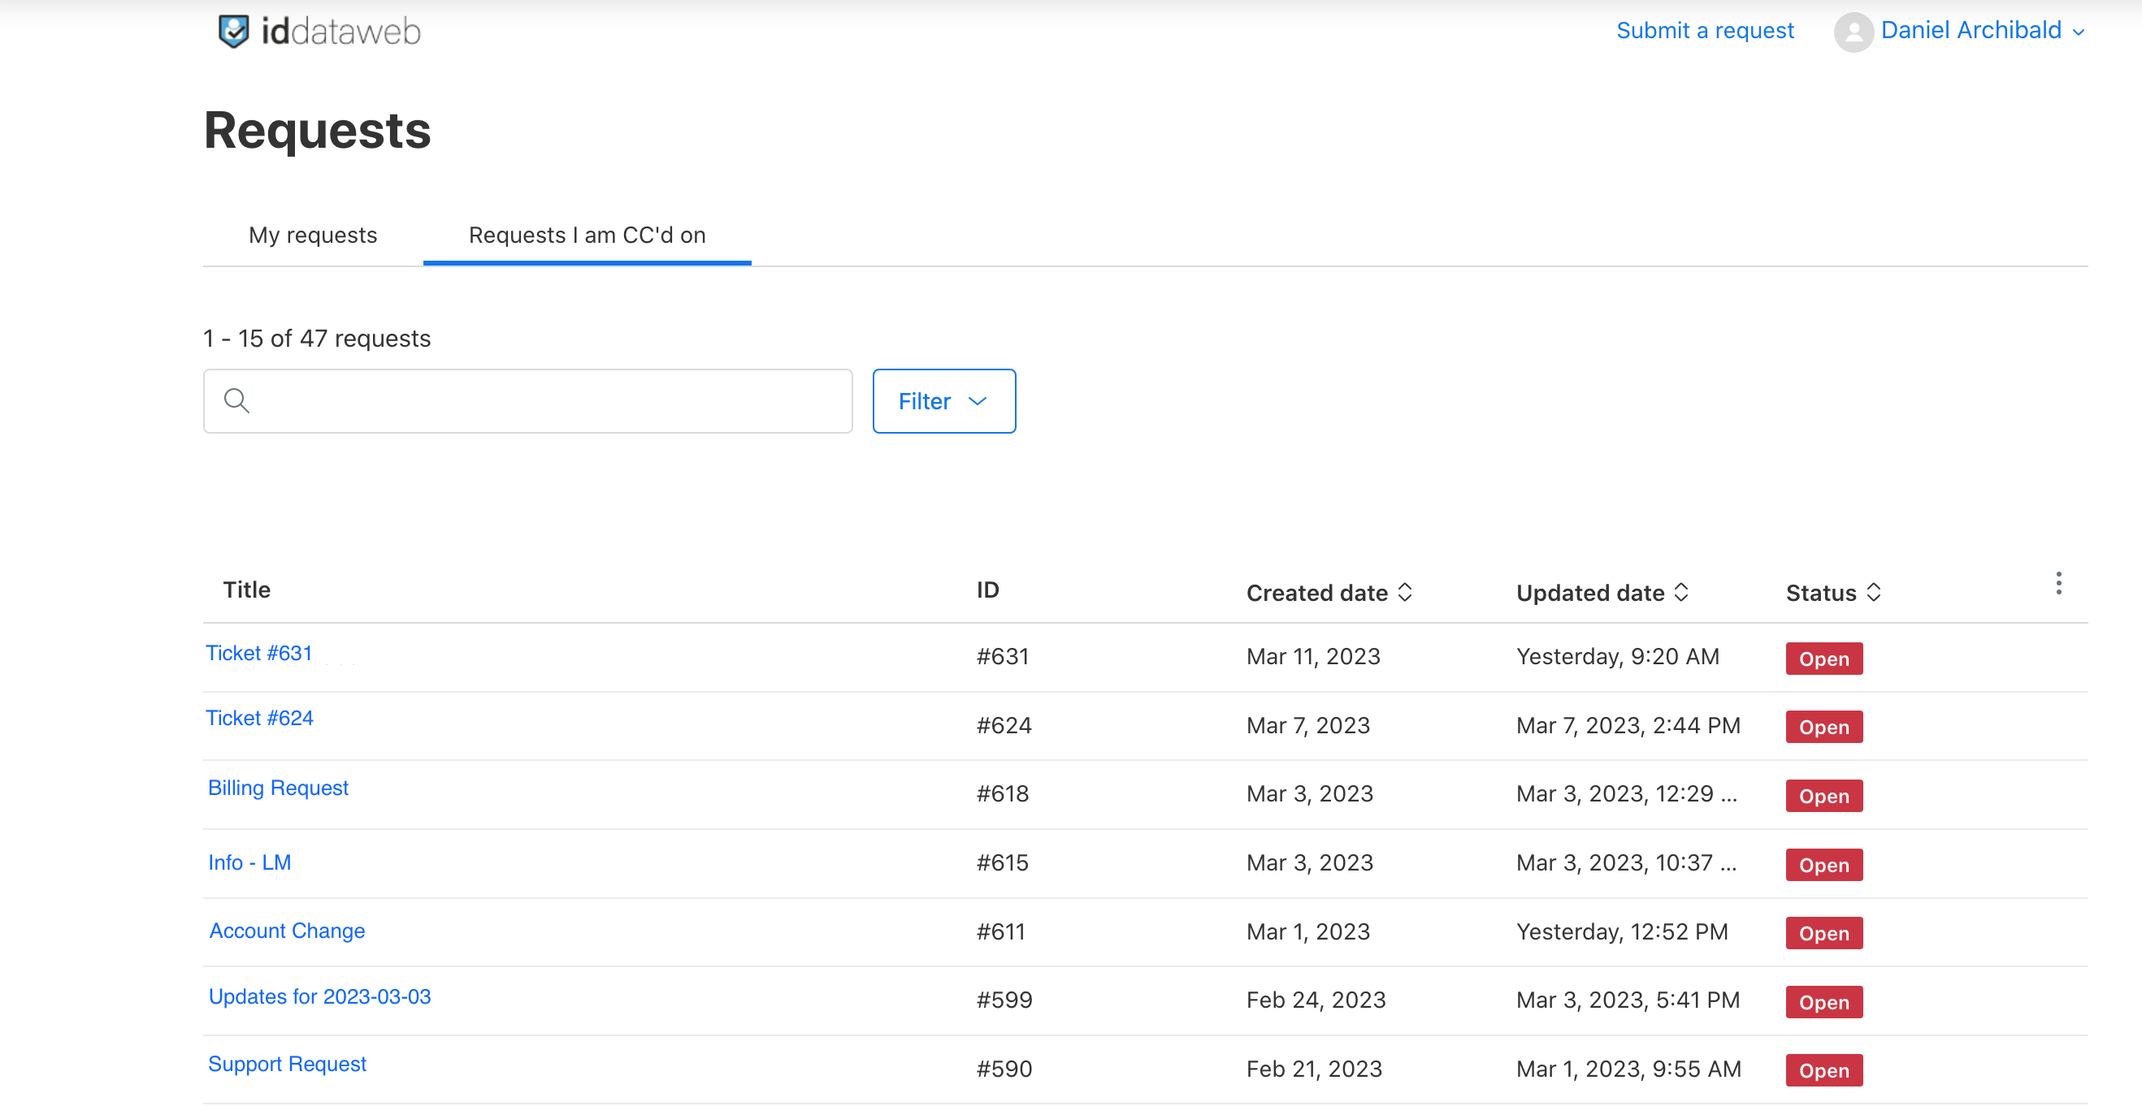Image resolution: width=2142 pixels, height=1106 pixels.
Task: Open Ticket #631 request
Action: pos(258,653)
